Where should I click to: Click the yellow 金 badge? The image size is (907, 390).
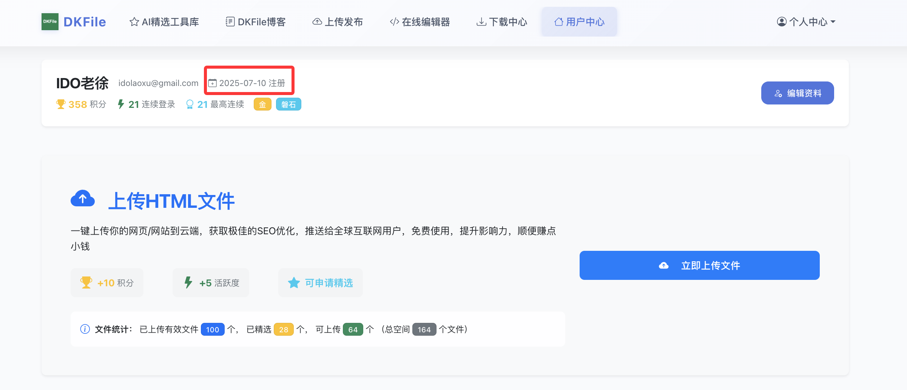262,104
